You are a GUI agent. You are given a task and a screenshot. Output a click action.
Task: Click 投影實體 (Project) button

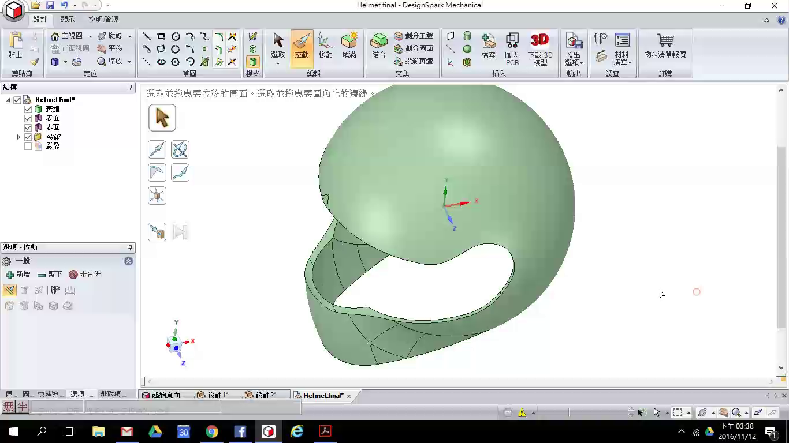(414, 61)
